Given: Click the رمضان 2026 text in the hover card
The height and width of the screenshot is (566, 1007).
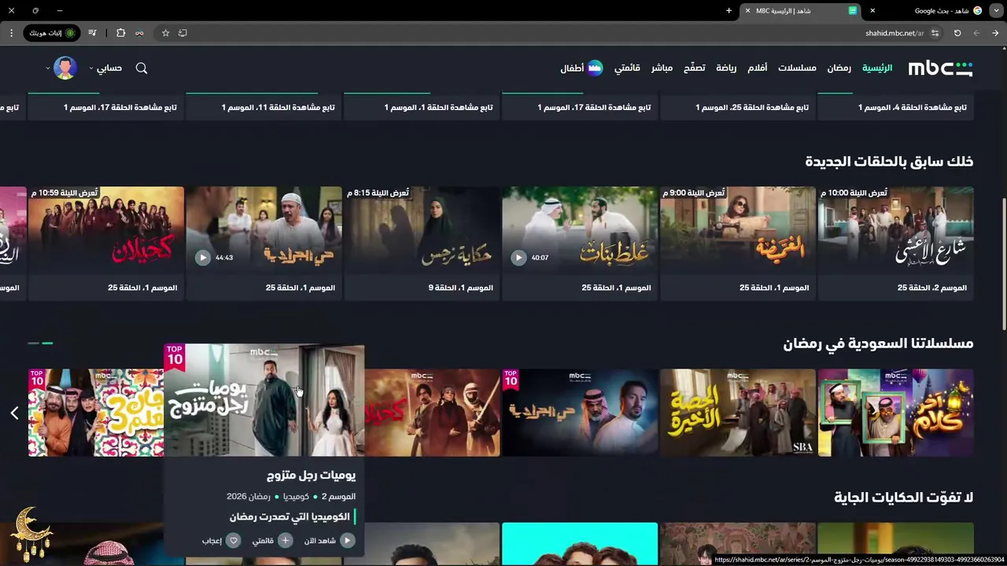Looking at the screenshot, I should [x=249, y=497].
